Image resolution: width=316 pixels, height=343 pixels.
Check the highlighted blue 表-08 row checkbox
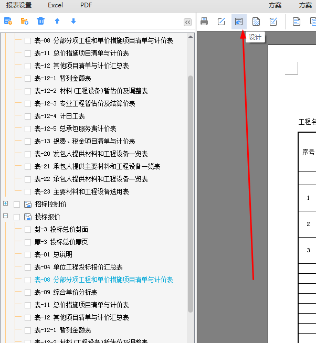tap(28, 280)
